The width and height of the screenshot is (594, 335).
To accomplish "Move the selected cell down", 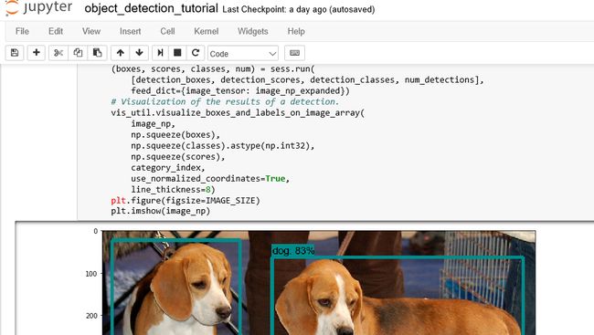I will pyautogui.click(x=139, y=53).
